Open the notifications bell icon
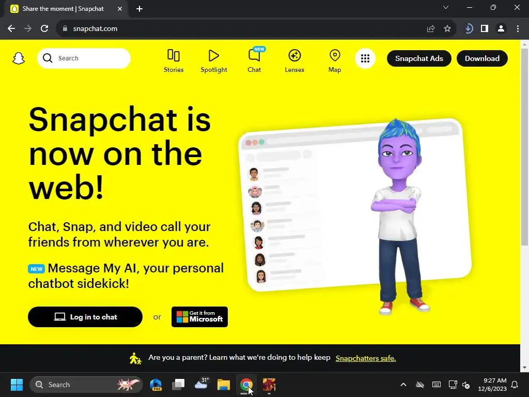This screenshot has width=529, height=397. (515, 385)
